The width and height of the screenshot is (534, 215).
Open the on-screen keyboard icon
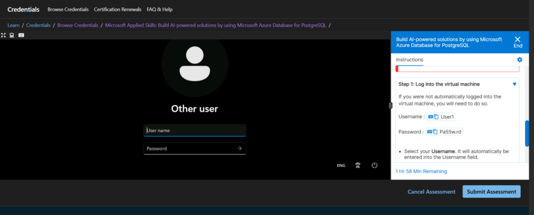pyautogui.click(x=21, y=35)
